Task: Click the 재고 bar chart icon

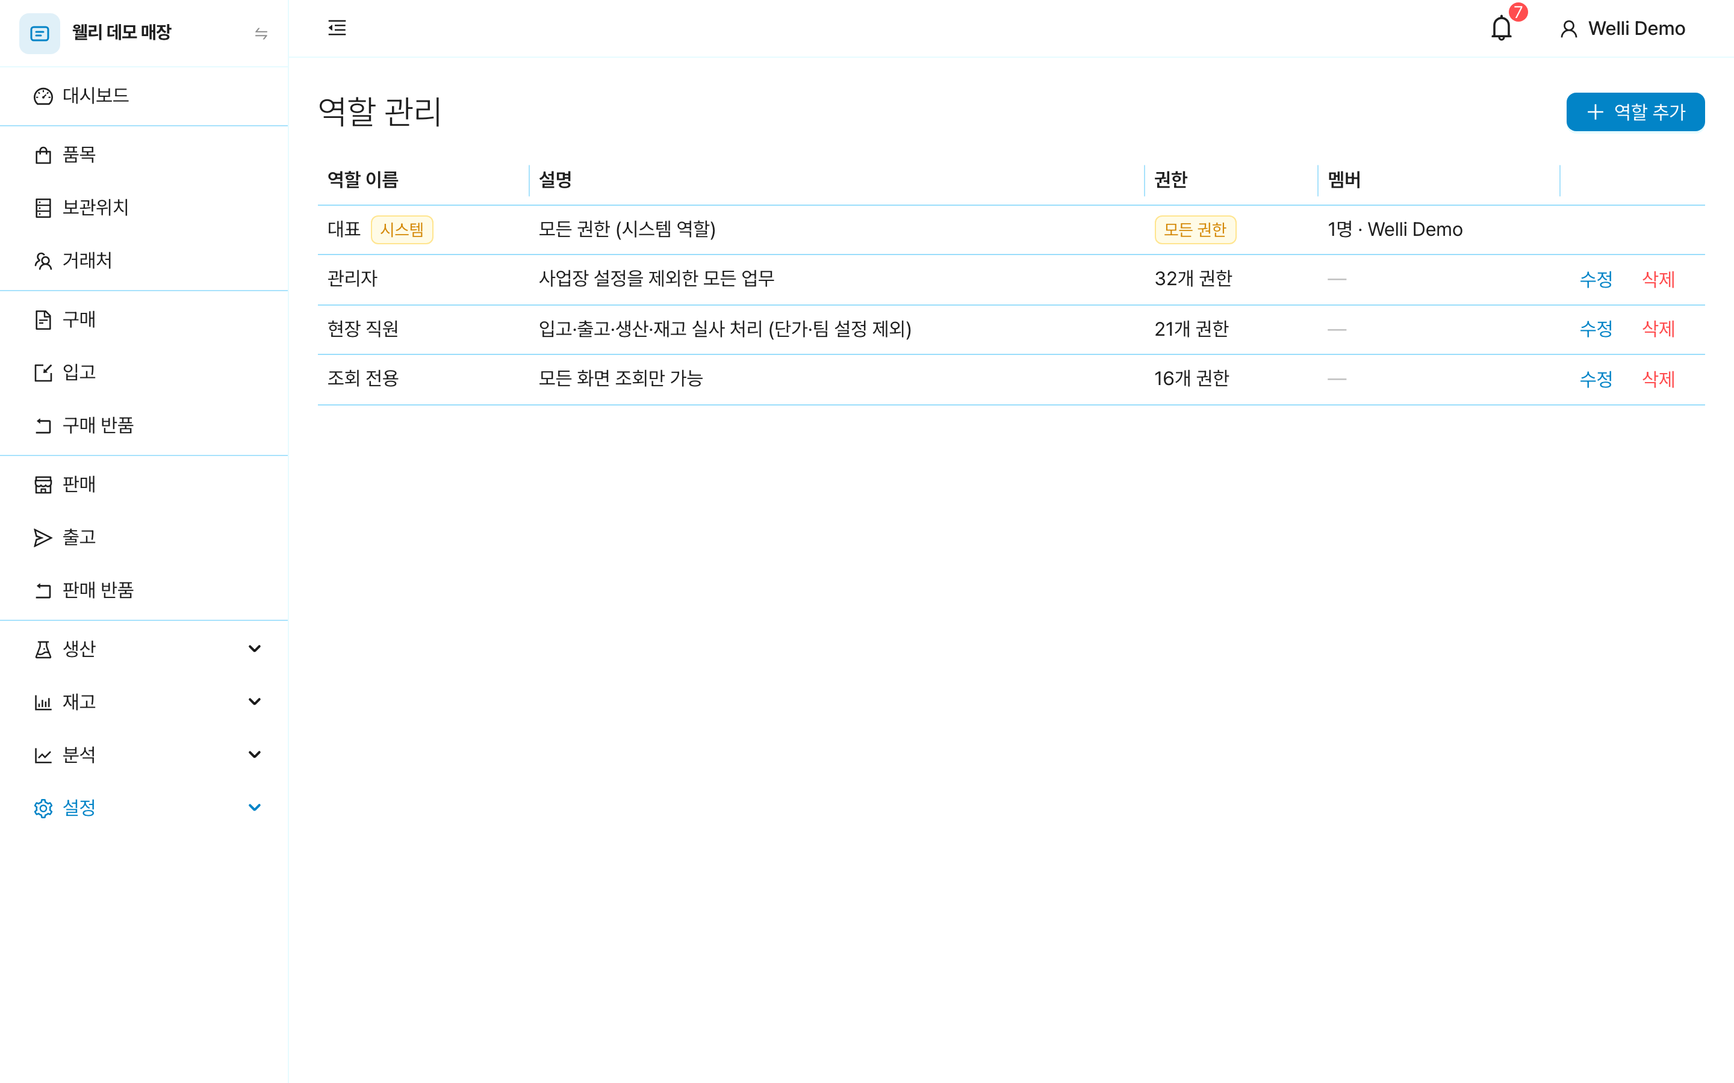Action: 43,702
